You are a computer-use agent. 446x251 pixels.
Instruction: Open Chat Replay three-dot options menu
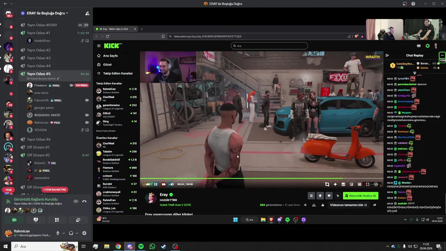tap(442, 55)
